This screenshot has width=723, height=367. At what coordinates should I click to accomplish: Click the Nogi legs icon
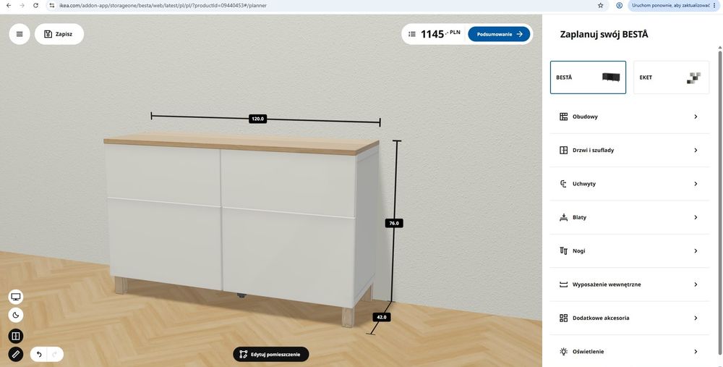(x=563, y=251)
